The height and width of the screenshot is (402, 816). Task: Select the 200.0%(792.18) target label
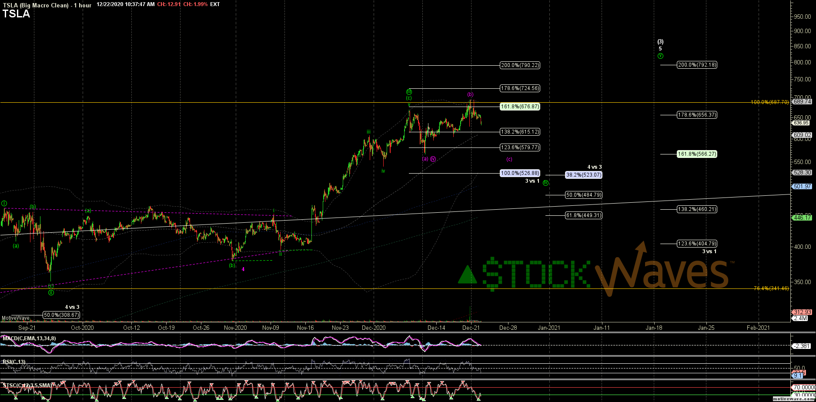click(x=697, y=65)
